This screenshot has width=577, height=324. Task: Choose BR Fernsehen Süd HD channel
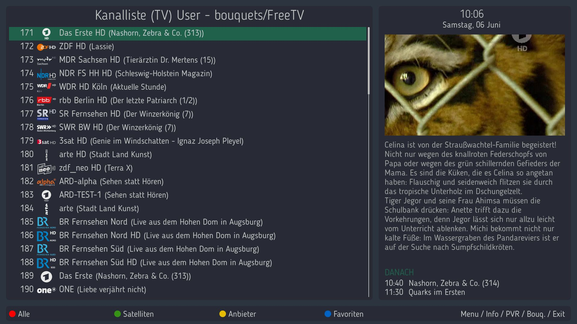pos(165,262)
